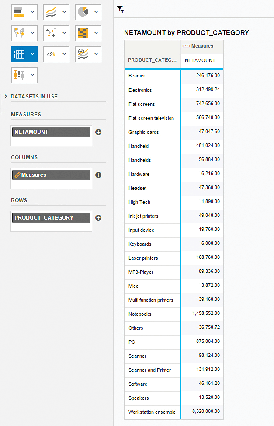
Task: Add a column dimension with the plus button
Action: click(98, 175)
